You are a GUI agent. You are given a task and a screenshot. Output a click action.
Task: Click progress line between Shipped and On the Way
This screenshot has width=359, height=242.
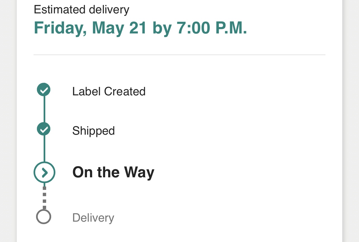(x=44, y=148)
